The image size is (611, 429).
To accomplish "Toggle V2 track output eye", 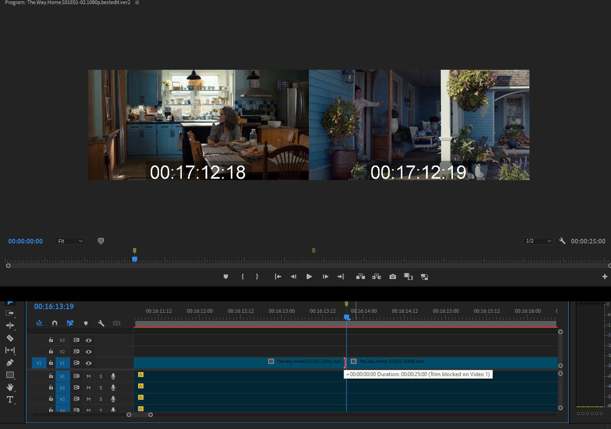I will pyautogui.click(x=89, y=351).
